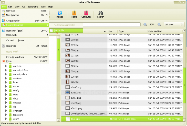The height and width of the screenshot is (126, 187).
Task: Click the .audacity-data folder icon
Action: point(11,74)
